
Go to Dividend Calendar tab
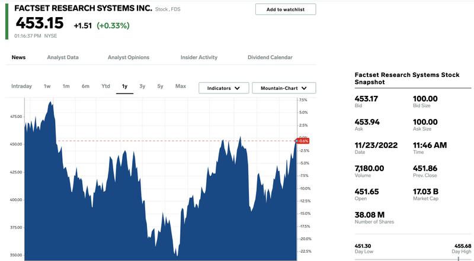(x=270, y=57)
